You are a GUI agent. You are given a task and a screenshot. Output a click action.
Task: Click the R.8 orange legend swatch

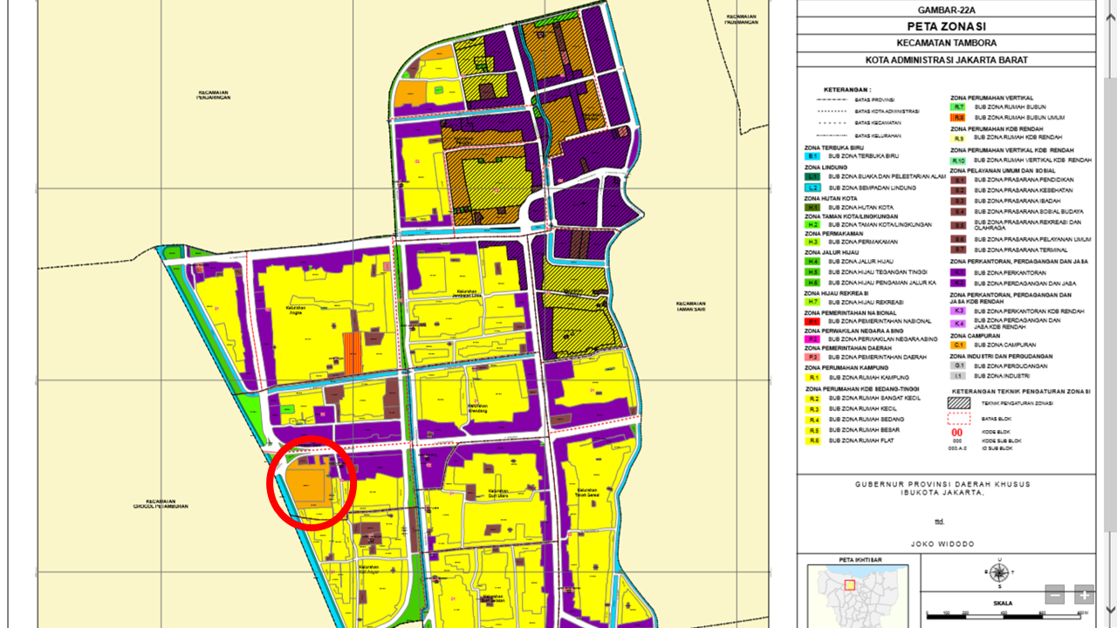coord(958,117)
